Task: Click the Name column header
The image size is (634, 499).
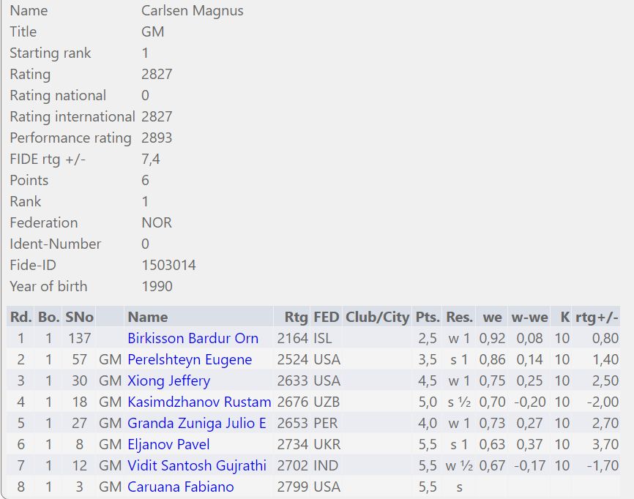Action: point(147,317)
